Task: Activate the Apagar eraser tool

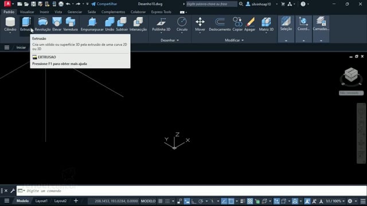Action: pyautogui.click(x=250, y=24)
